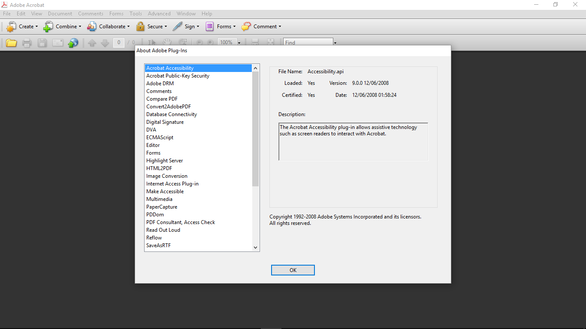The image size is (586, 329).
Task: Choose the Marquee Zoom tool icon
Action: [183, 42]
